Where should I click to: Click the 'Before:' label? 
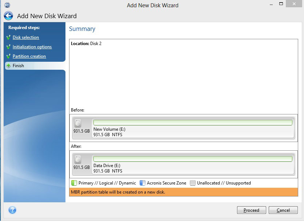pyautogui.click(x=77, y=110)
